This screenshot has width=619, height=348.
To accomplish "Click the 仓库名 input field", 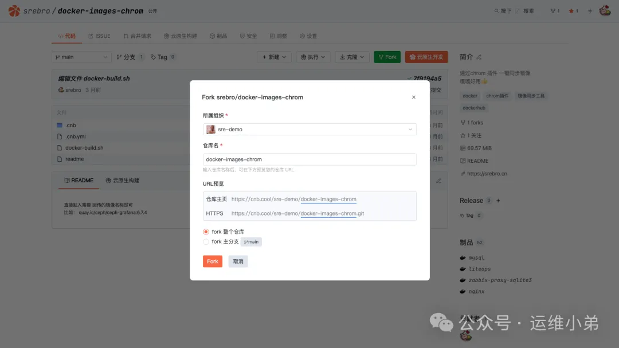I will point(309,159).
